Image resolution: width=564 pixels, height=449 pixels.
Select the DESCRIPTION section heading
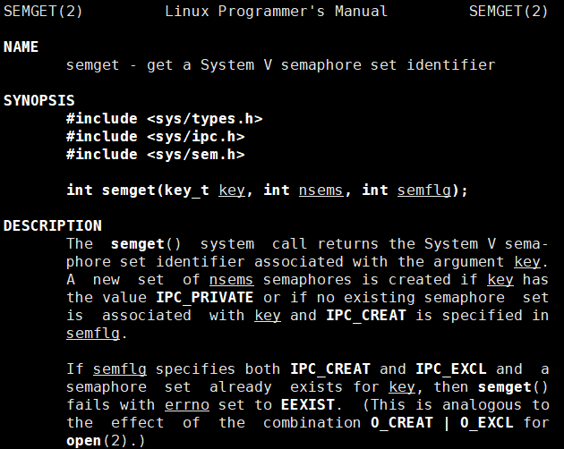click(x=53, y=225)
